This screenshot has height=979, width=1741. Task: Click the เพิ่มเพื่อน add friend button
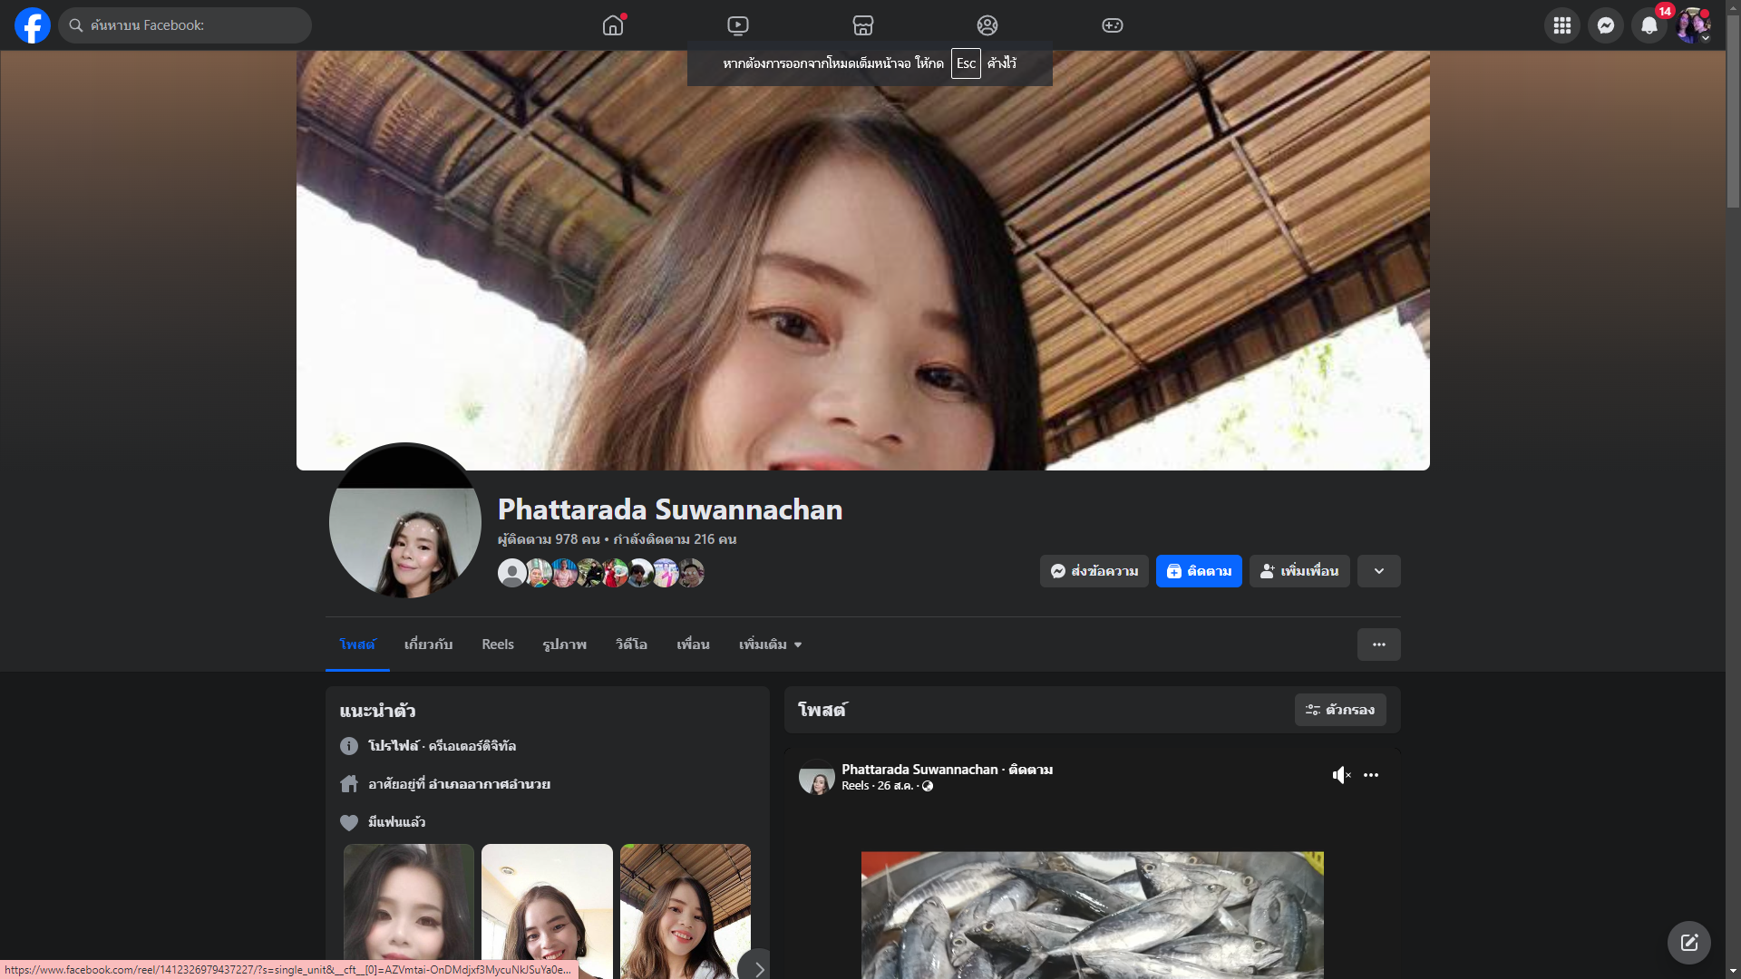(1298, 571)
